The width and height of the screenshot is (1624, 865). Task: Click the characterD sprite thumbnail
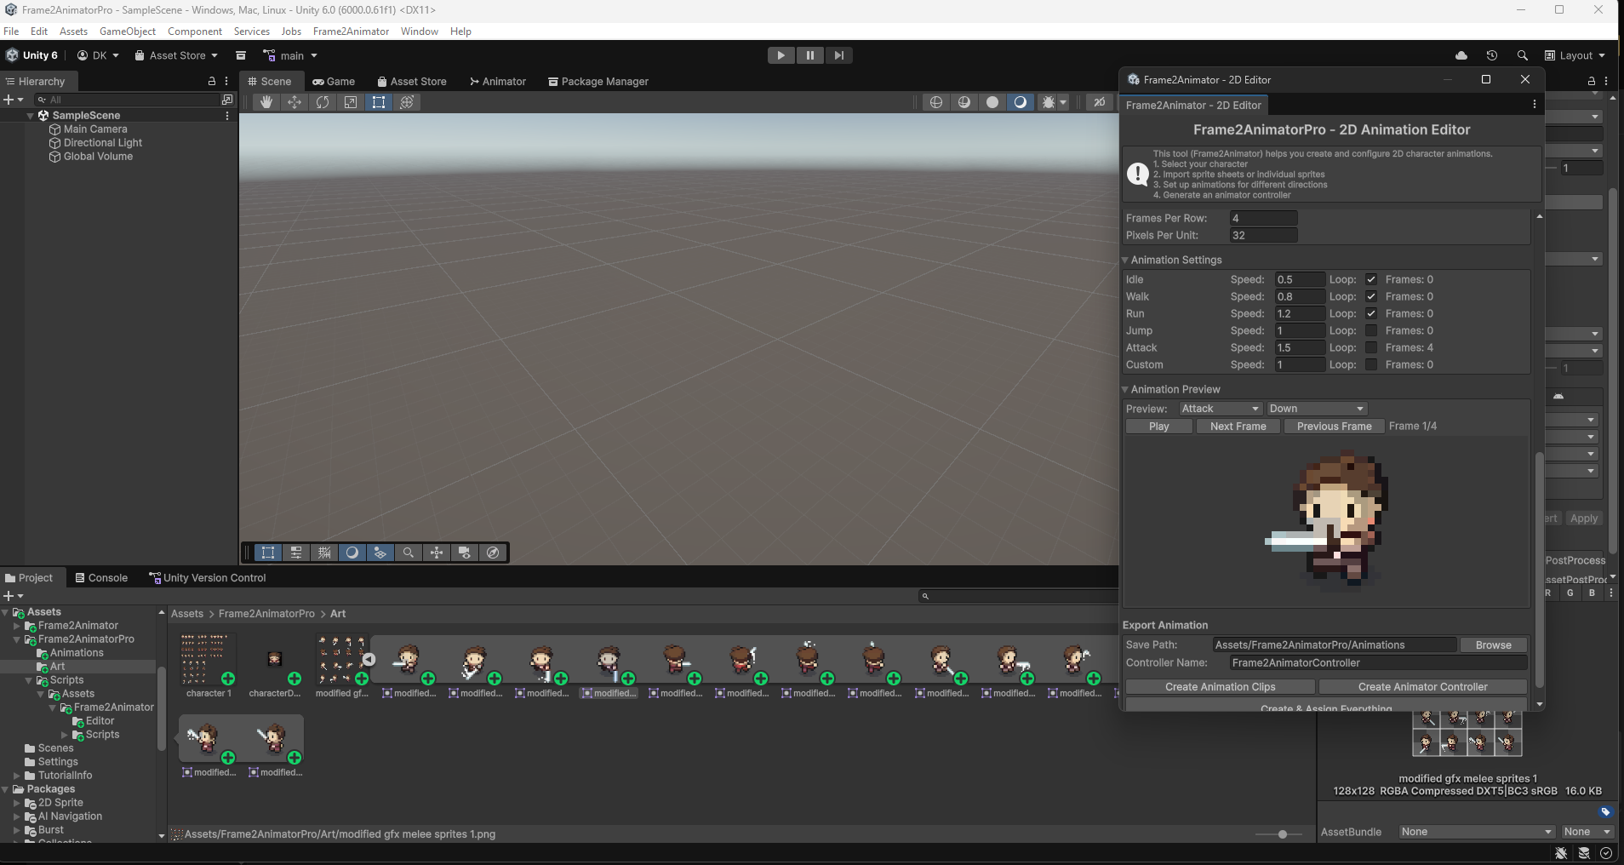(x=274, y=659)
